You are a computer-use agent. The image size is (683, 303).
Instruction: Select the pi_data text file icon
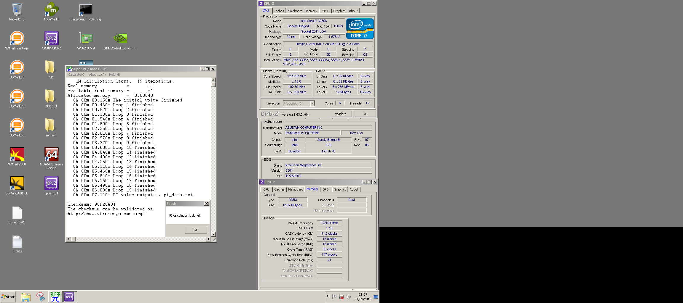17,244
